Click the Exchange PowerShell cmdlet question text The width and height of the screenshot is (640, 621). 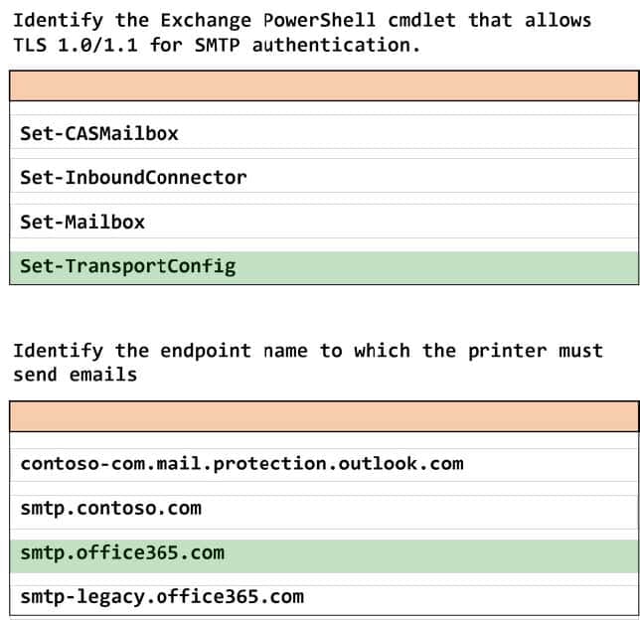pyautogui.click(x=302, y=33)
